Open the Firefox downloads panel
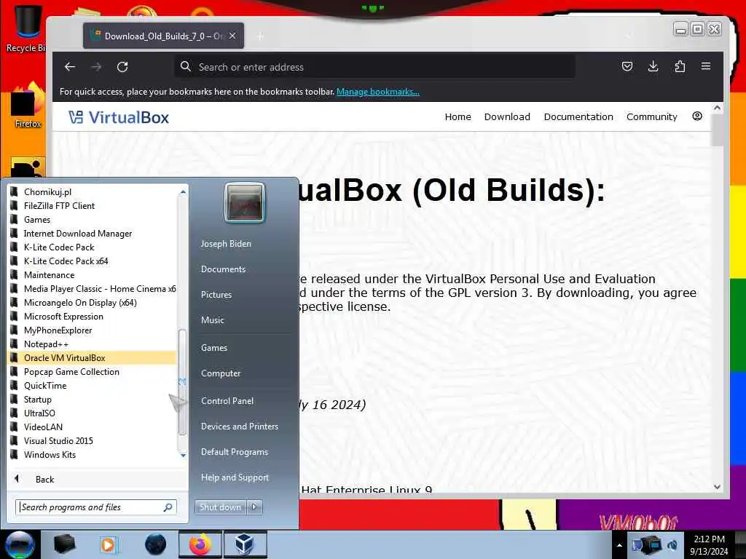 653,66
